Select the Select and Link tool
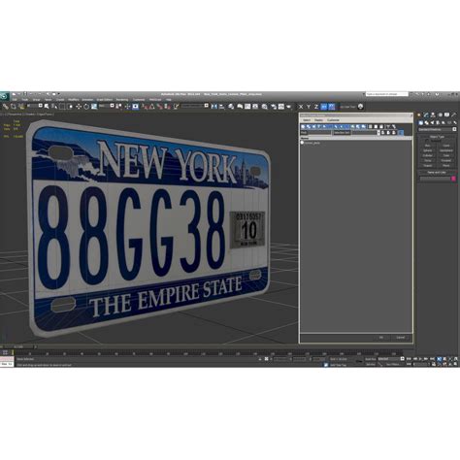 [6, 106]
